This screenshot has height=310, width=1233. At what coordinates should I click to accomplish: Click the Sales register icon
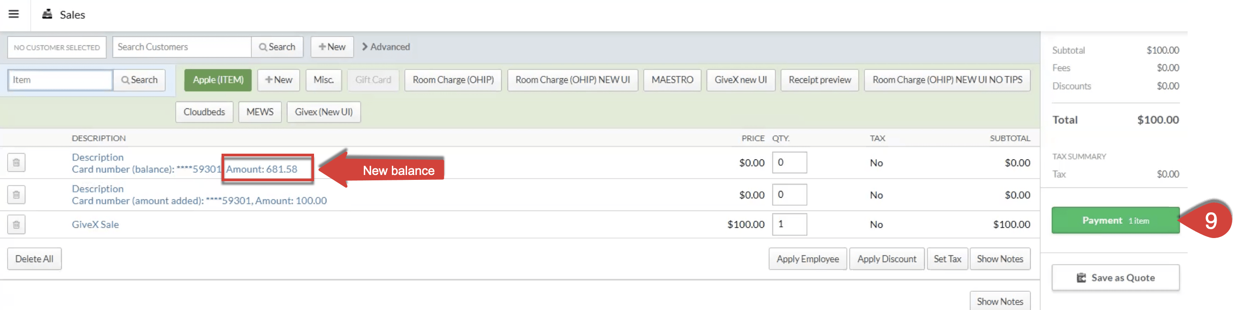pyautogui.click(x=47, y=14)
